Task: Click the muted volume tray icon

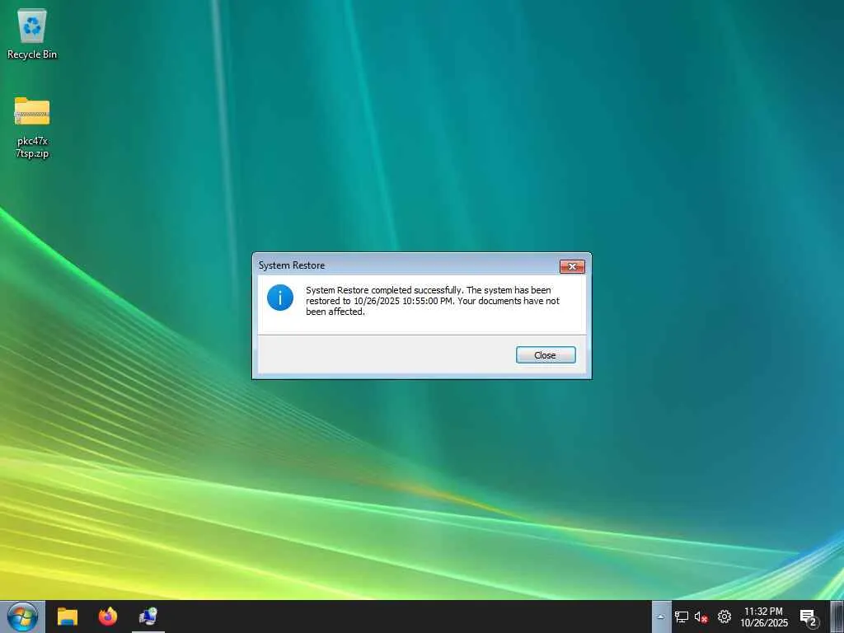Action: click(701, 617)
